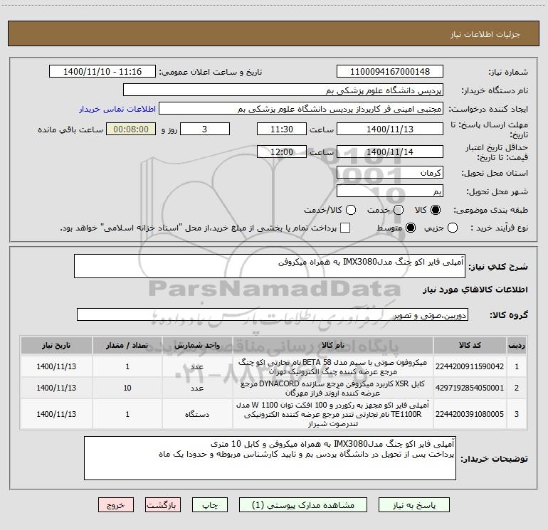Click buyer notes text area
The width and height of the screenshot is (548, 530).
270,458
